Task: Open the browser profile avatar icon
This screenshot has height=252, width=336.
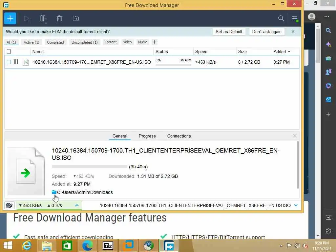Action: (x=312, y=17)
